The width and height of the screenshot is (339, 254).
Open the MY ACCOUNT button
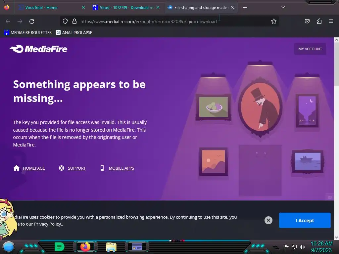point(310,49)
